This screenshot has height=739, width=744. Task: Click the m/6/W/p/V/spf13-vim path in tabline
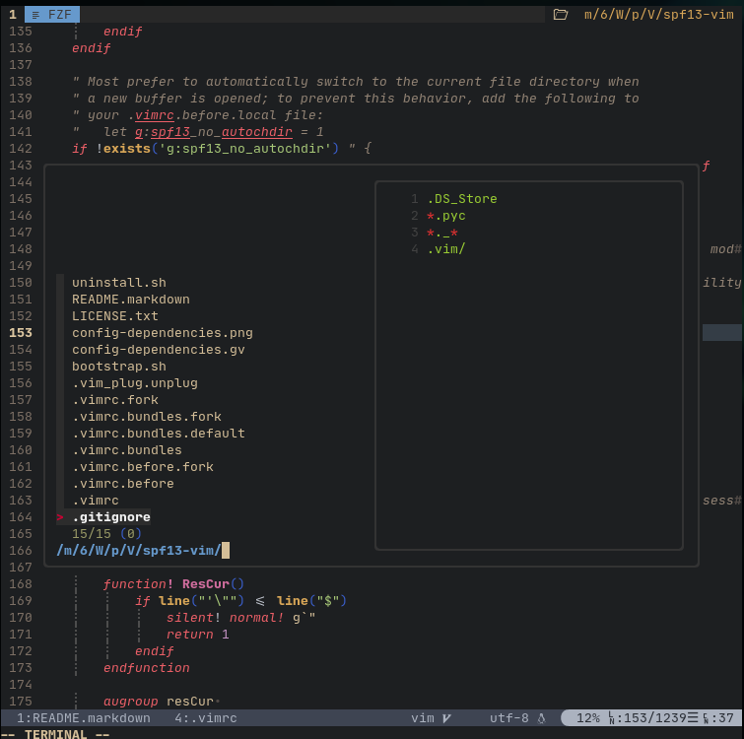[x=659, y=15]
